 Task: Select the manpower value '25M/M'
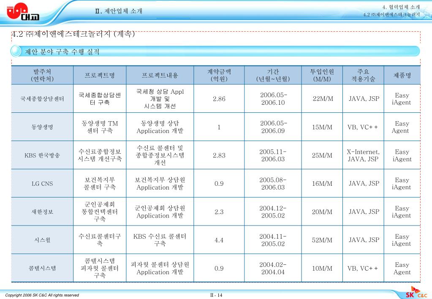pyautogui.click(x=322, y=155)
